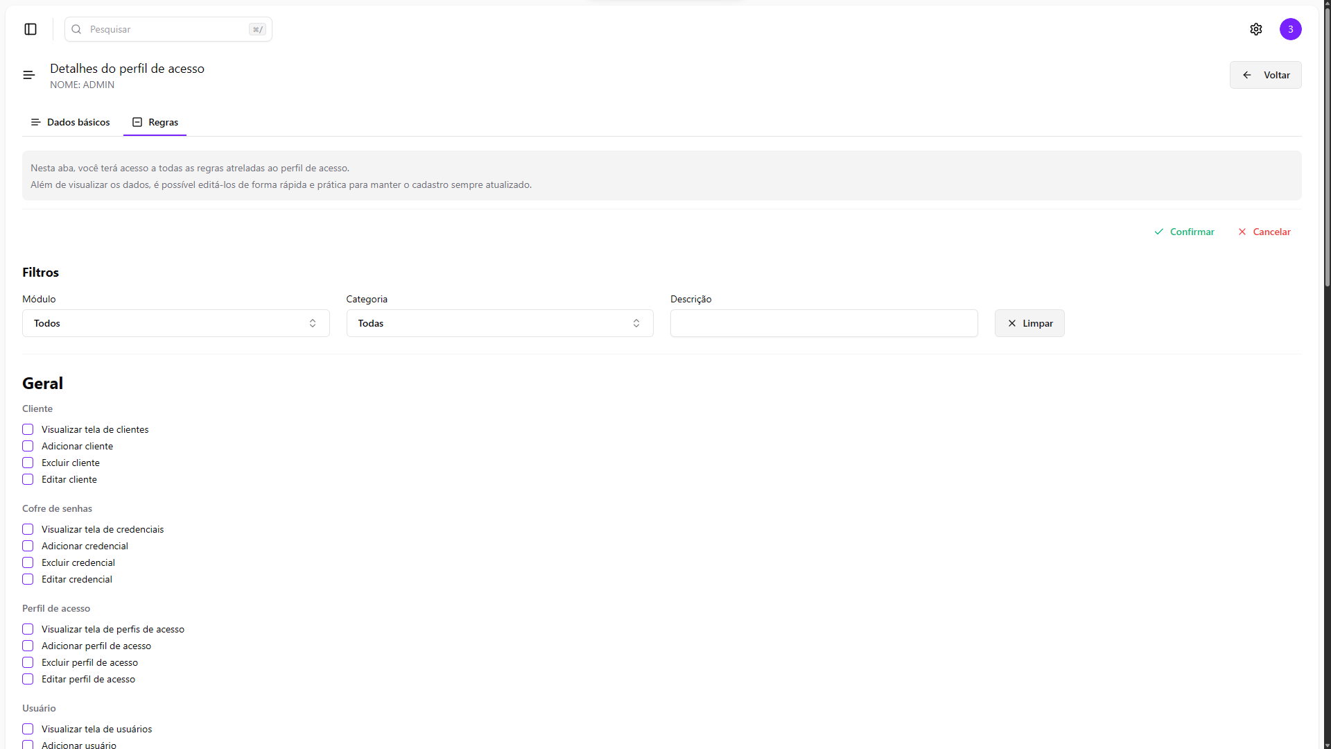Screen dimensions: 1331x749
Task: Click the back arrow in Voltar
Action: pos(1247,75)
